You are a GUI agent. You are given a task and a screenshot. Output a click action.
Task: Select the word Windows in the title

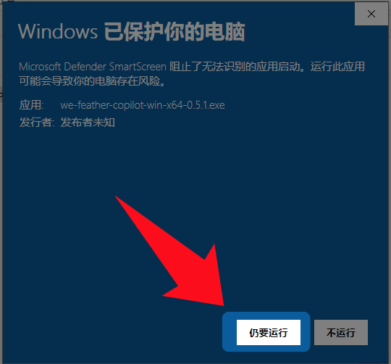point(58,32)
